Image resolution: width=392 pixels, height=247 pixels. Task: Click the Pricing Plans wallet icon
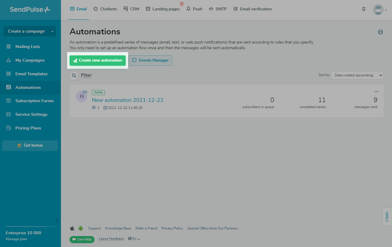coord(9,128)
